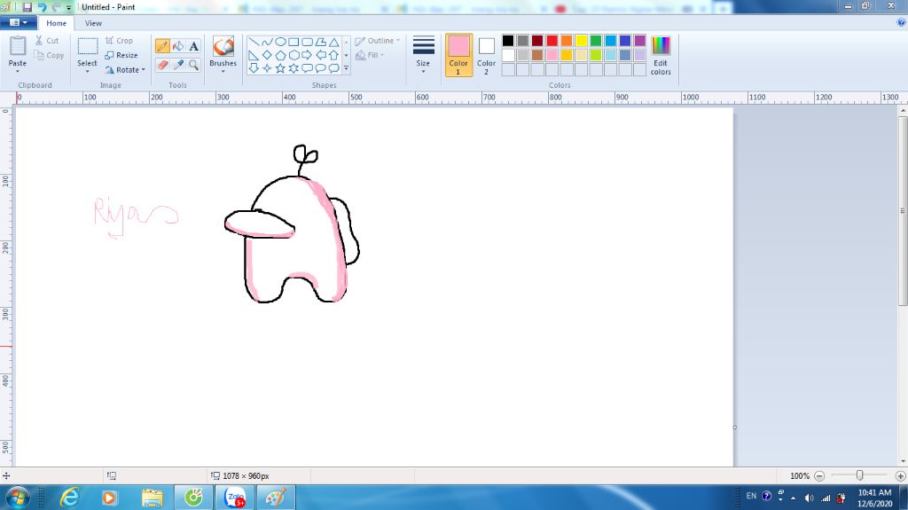Viewport: 908px width, 510px height.
Task: Pick the purple color swatch
Action: [640, 41]
